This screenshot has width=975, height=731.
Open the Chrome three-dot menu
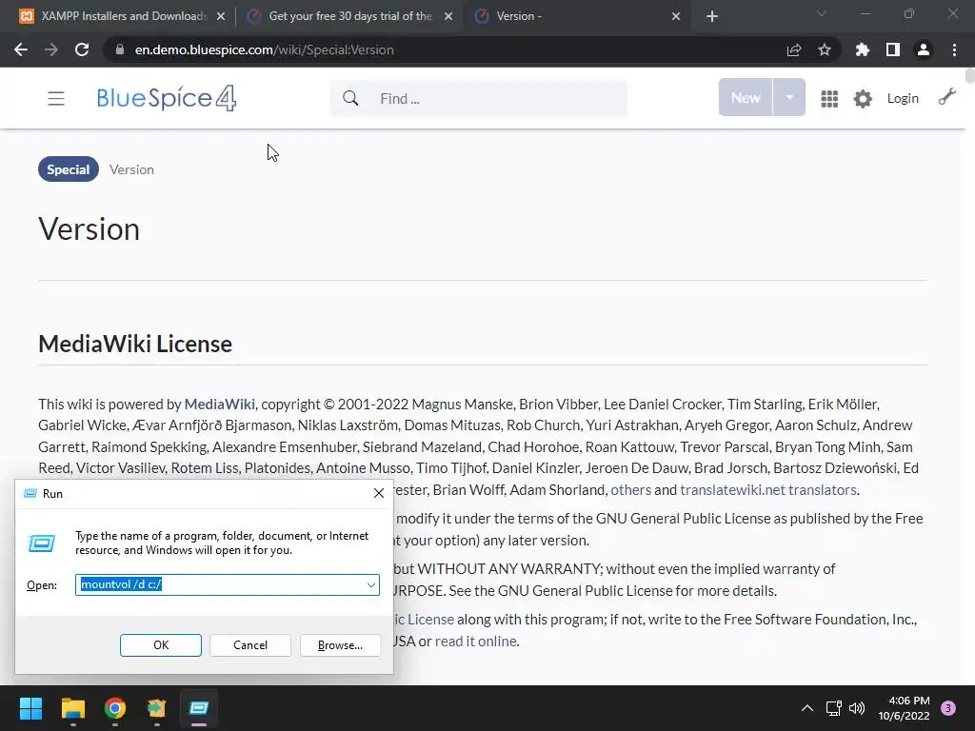click(954, 49)
